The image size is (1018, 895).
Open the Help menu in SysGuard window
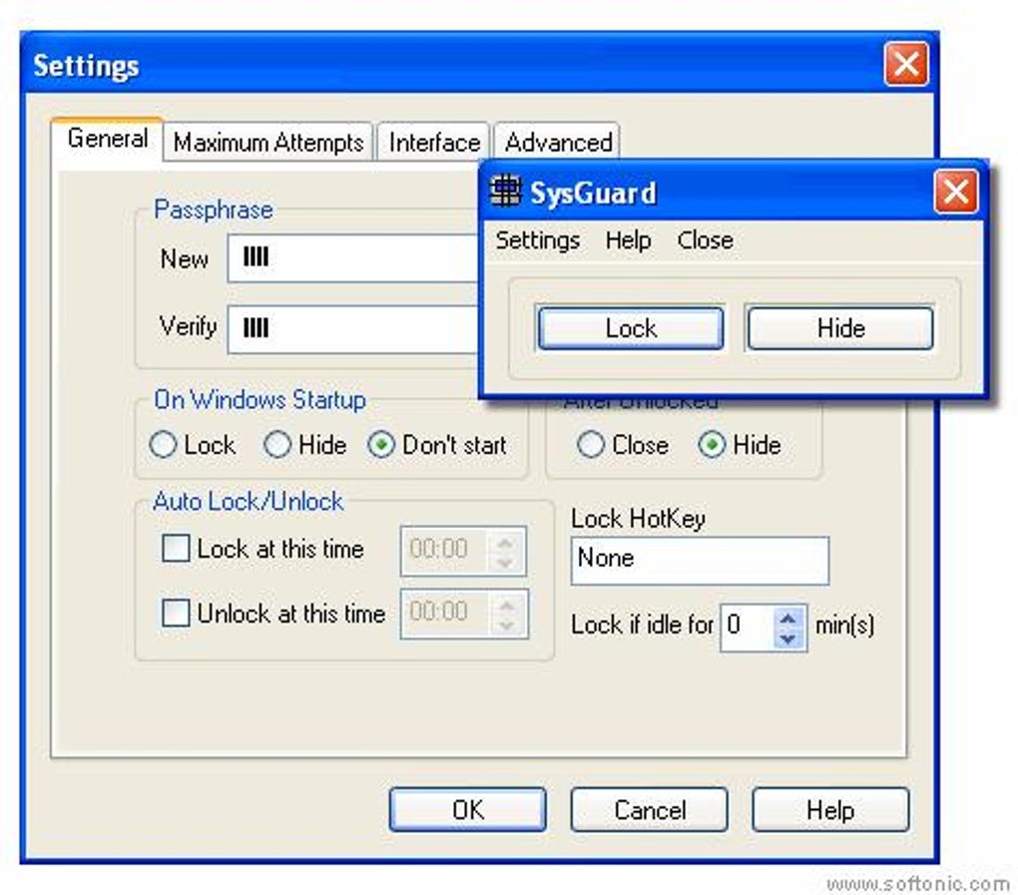628,239
